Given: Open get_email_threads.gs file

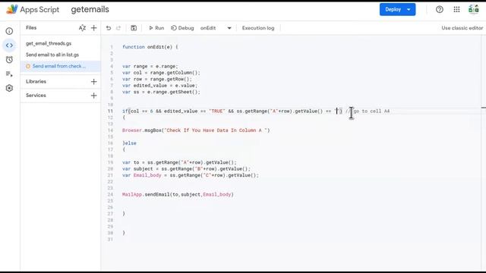Looking at the screenshot, I should click(x=49, y=44).
